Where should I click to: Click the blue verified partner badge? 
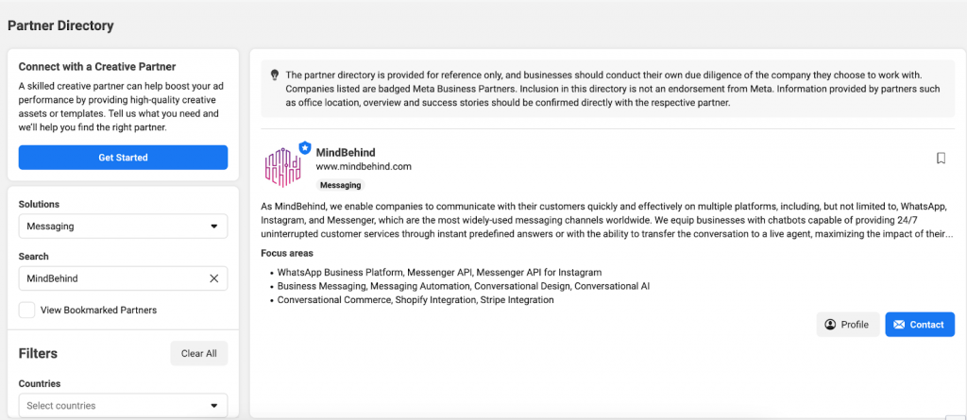coord(305,147)
